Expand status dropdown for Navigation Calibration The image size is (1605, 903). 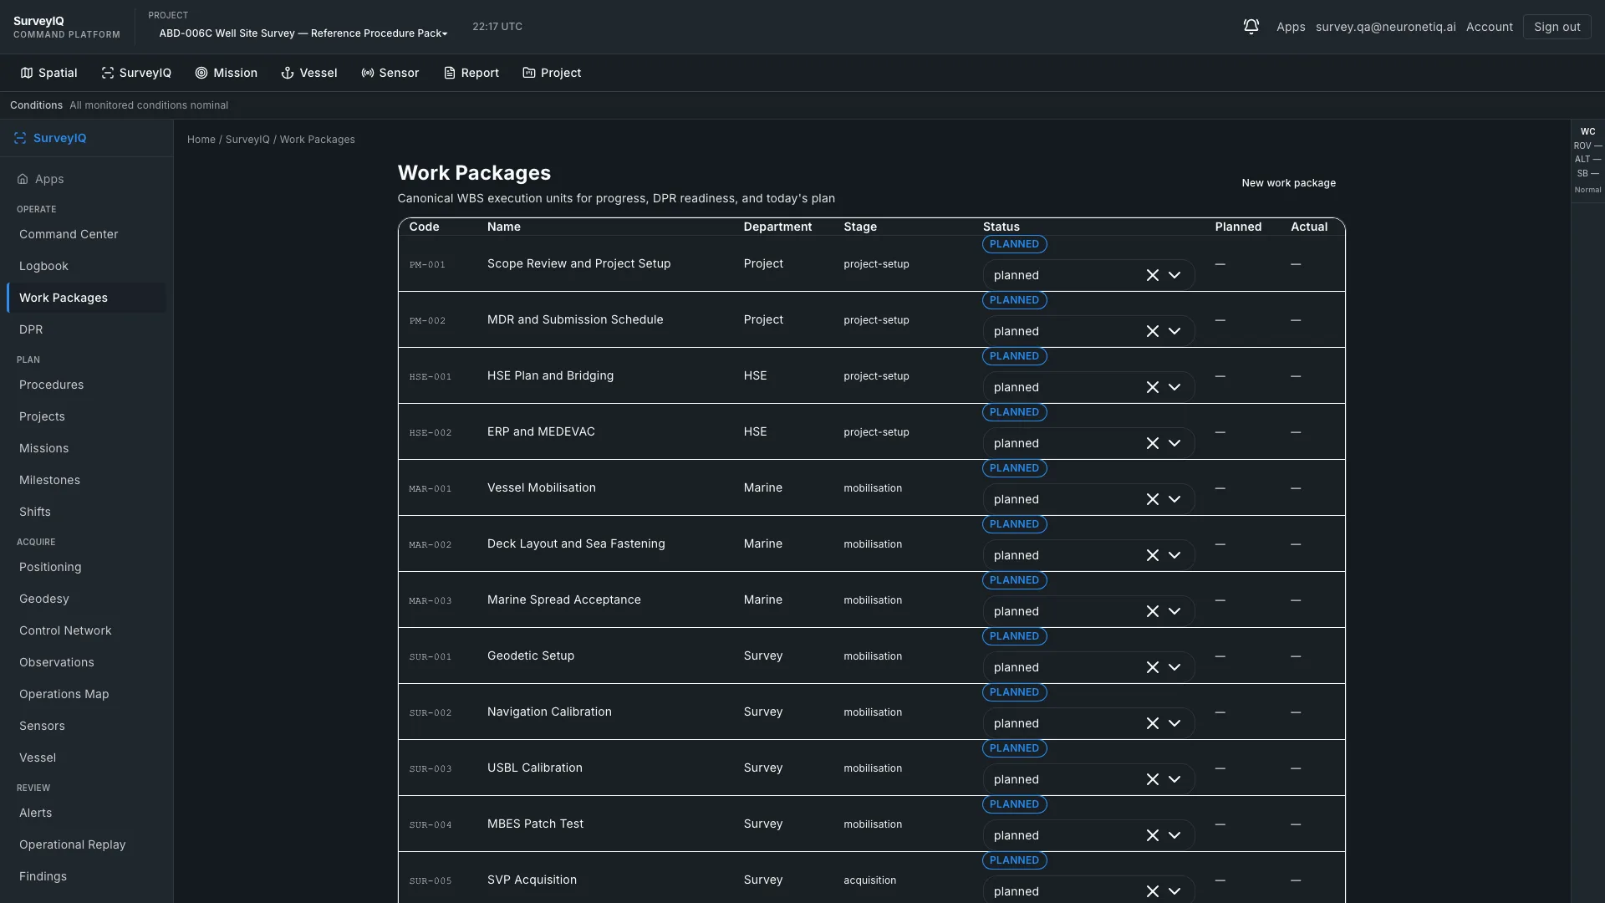click(1174, 723)
